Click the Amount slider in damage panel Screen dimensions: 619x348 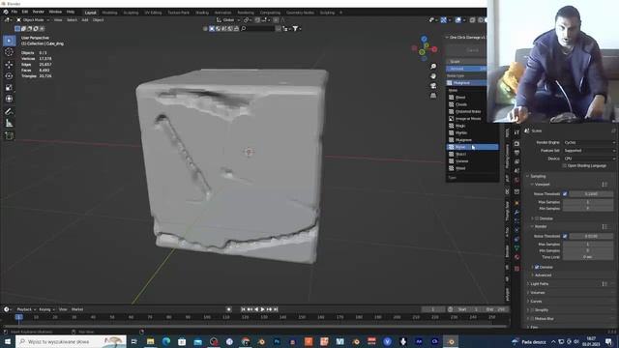(x=466, y=69)
